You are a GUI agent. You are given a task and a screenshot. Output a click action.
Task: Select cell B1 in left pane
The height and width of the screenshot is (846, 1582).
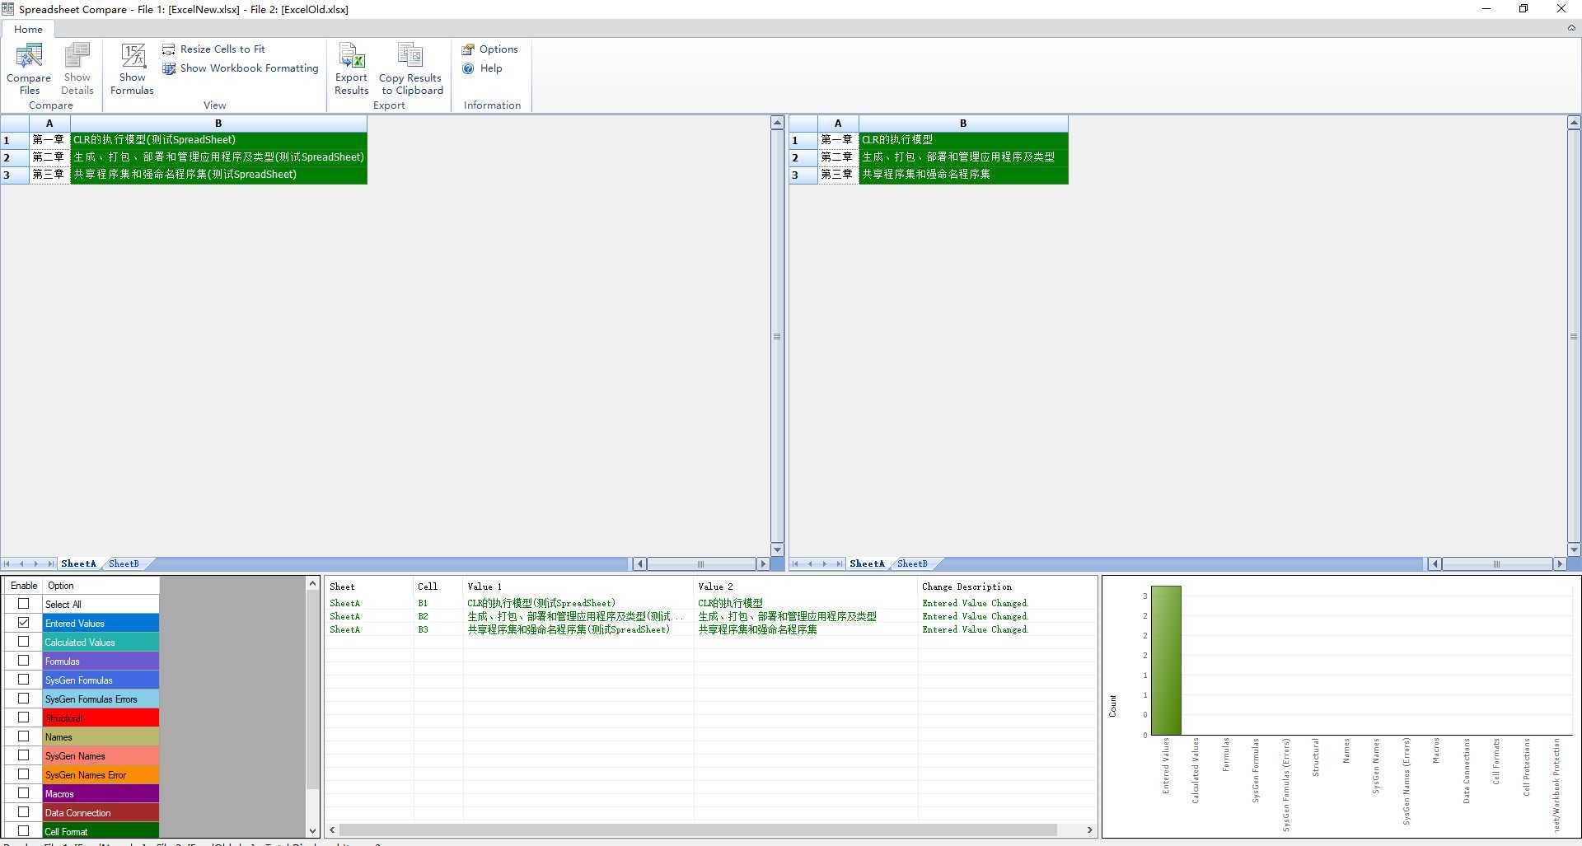(218, 140)
